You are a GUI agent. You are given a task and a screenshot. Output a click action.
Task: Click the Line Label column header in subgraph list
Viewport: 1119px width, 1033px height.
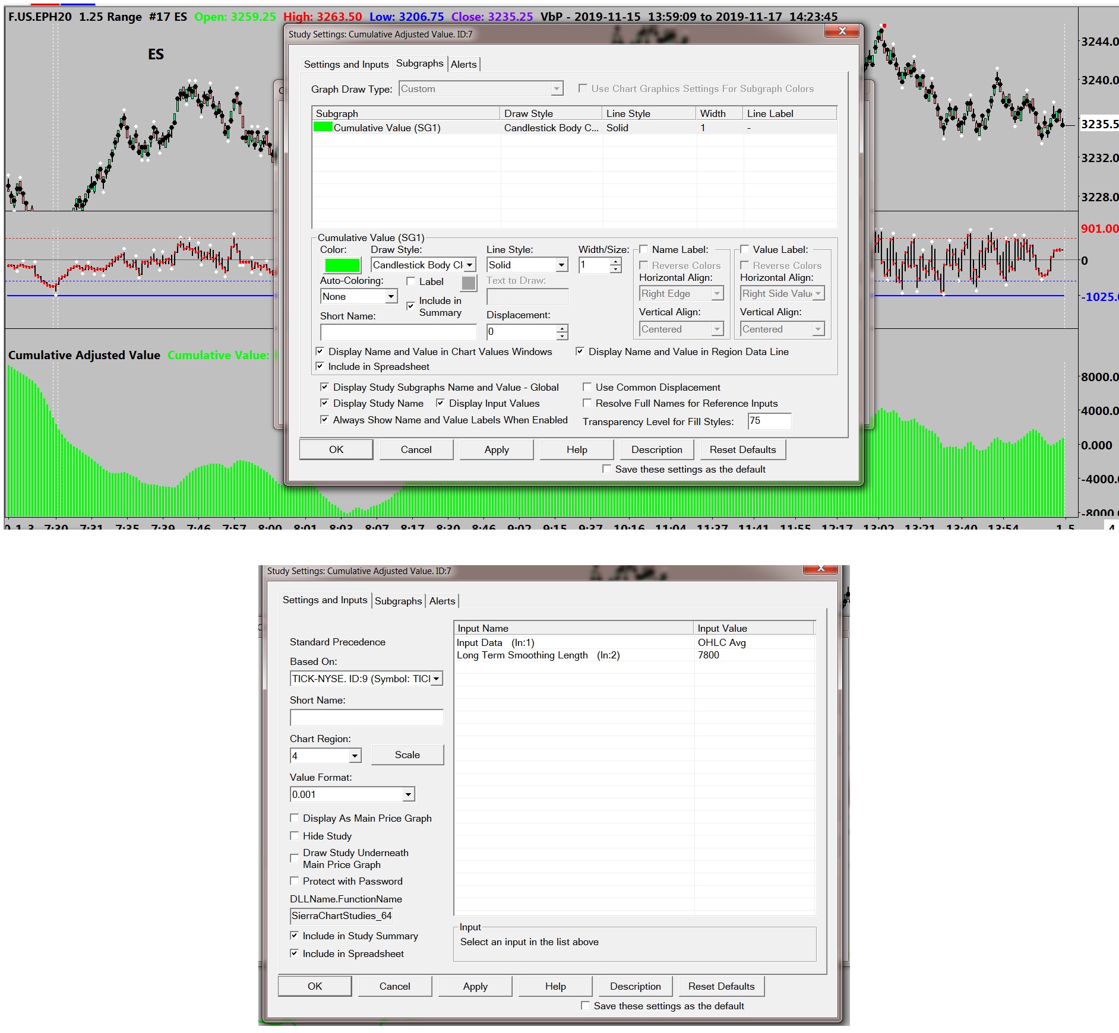pos(789,113)
